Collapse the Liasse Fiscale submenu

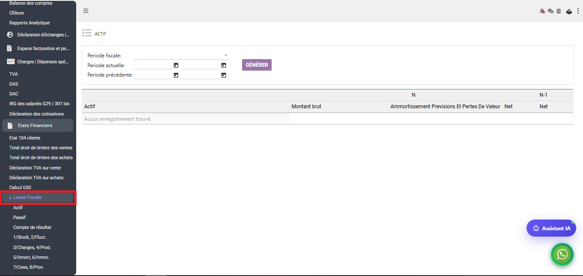38,198
